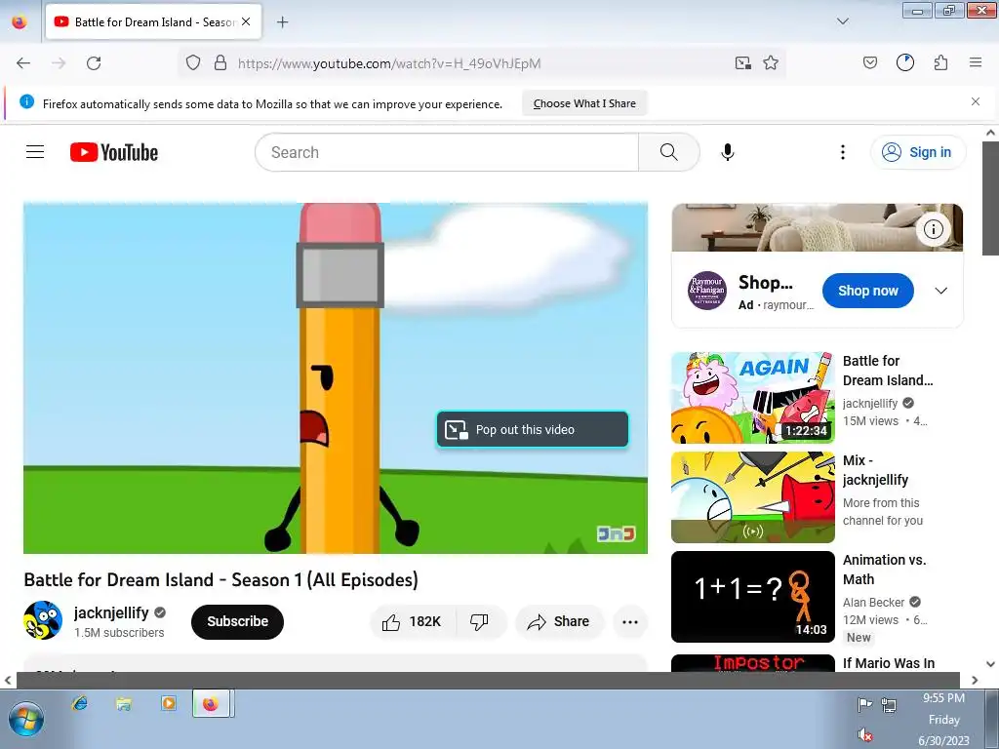
Task: Open Firefox extensions puzzle icon
Action: 941,62
